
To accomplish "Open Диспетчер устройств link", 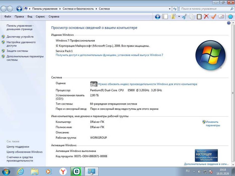I will (20, 37).
